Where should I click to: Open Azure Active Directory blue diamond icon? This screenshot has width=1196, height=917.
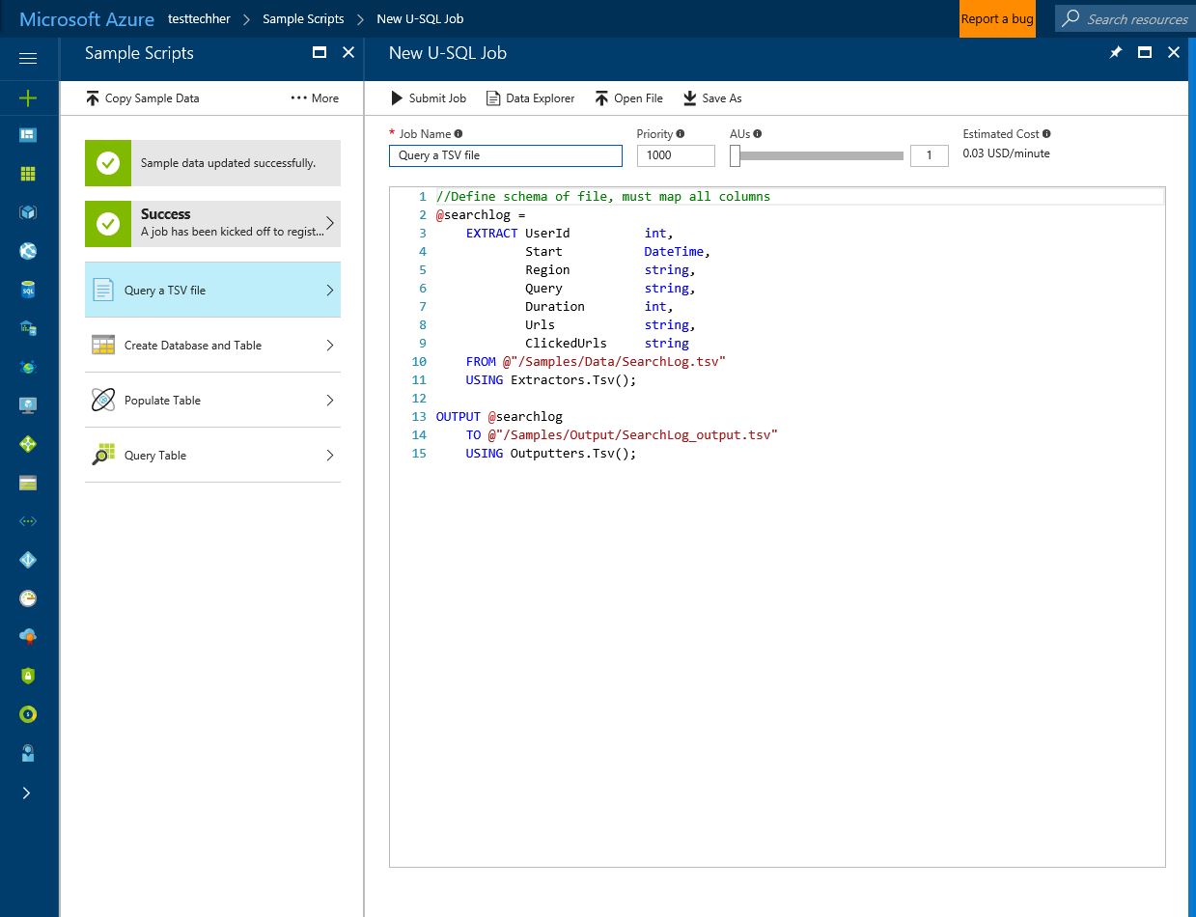[x=28, y=560]
